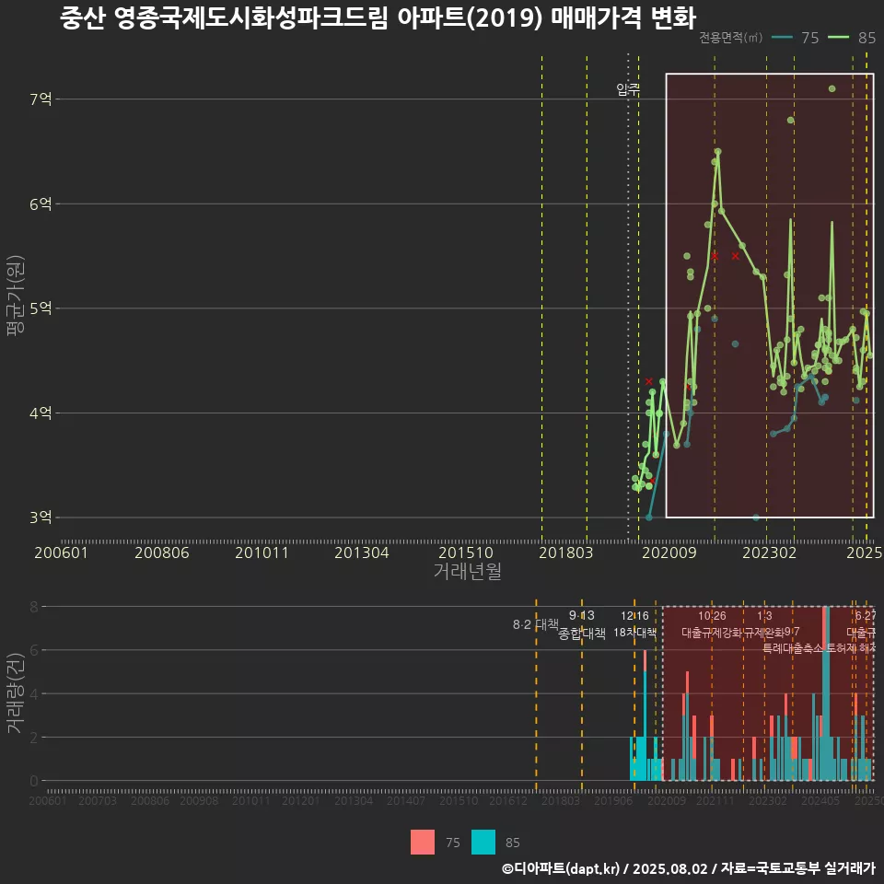
Task: Click the 202405 label on volume chart
Action: point(820,800)
